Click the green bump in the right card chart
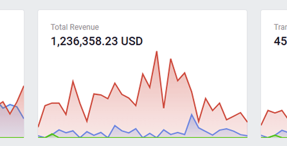Viewport: 287px width, 146px height. coord(274,136)
